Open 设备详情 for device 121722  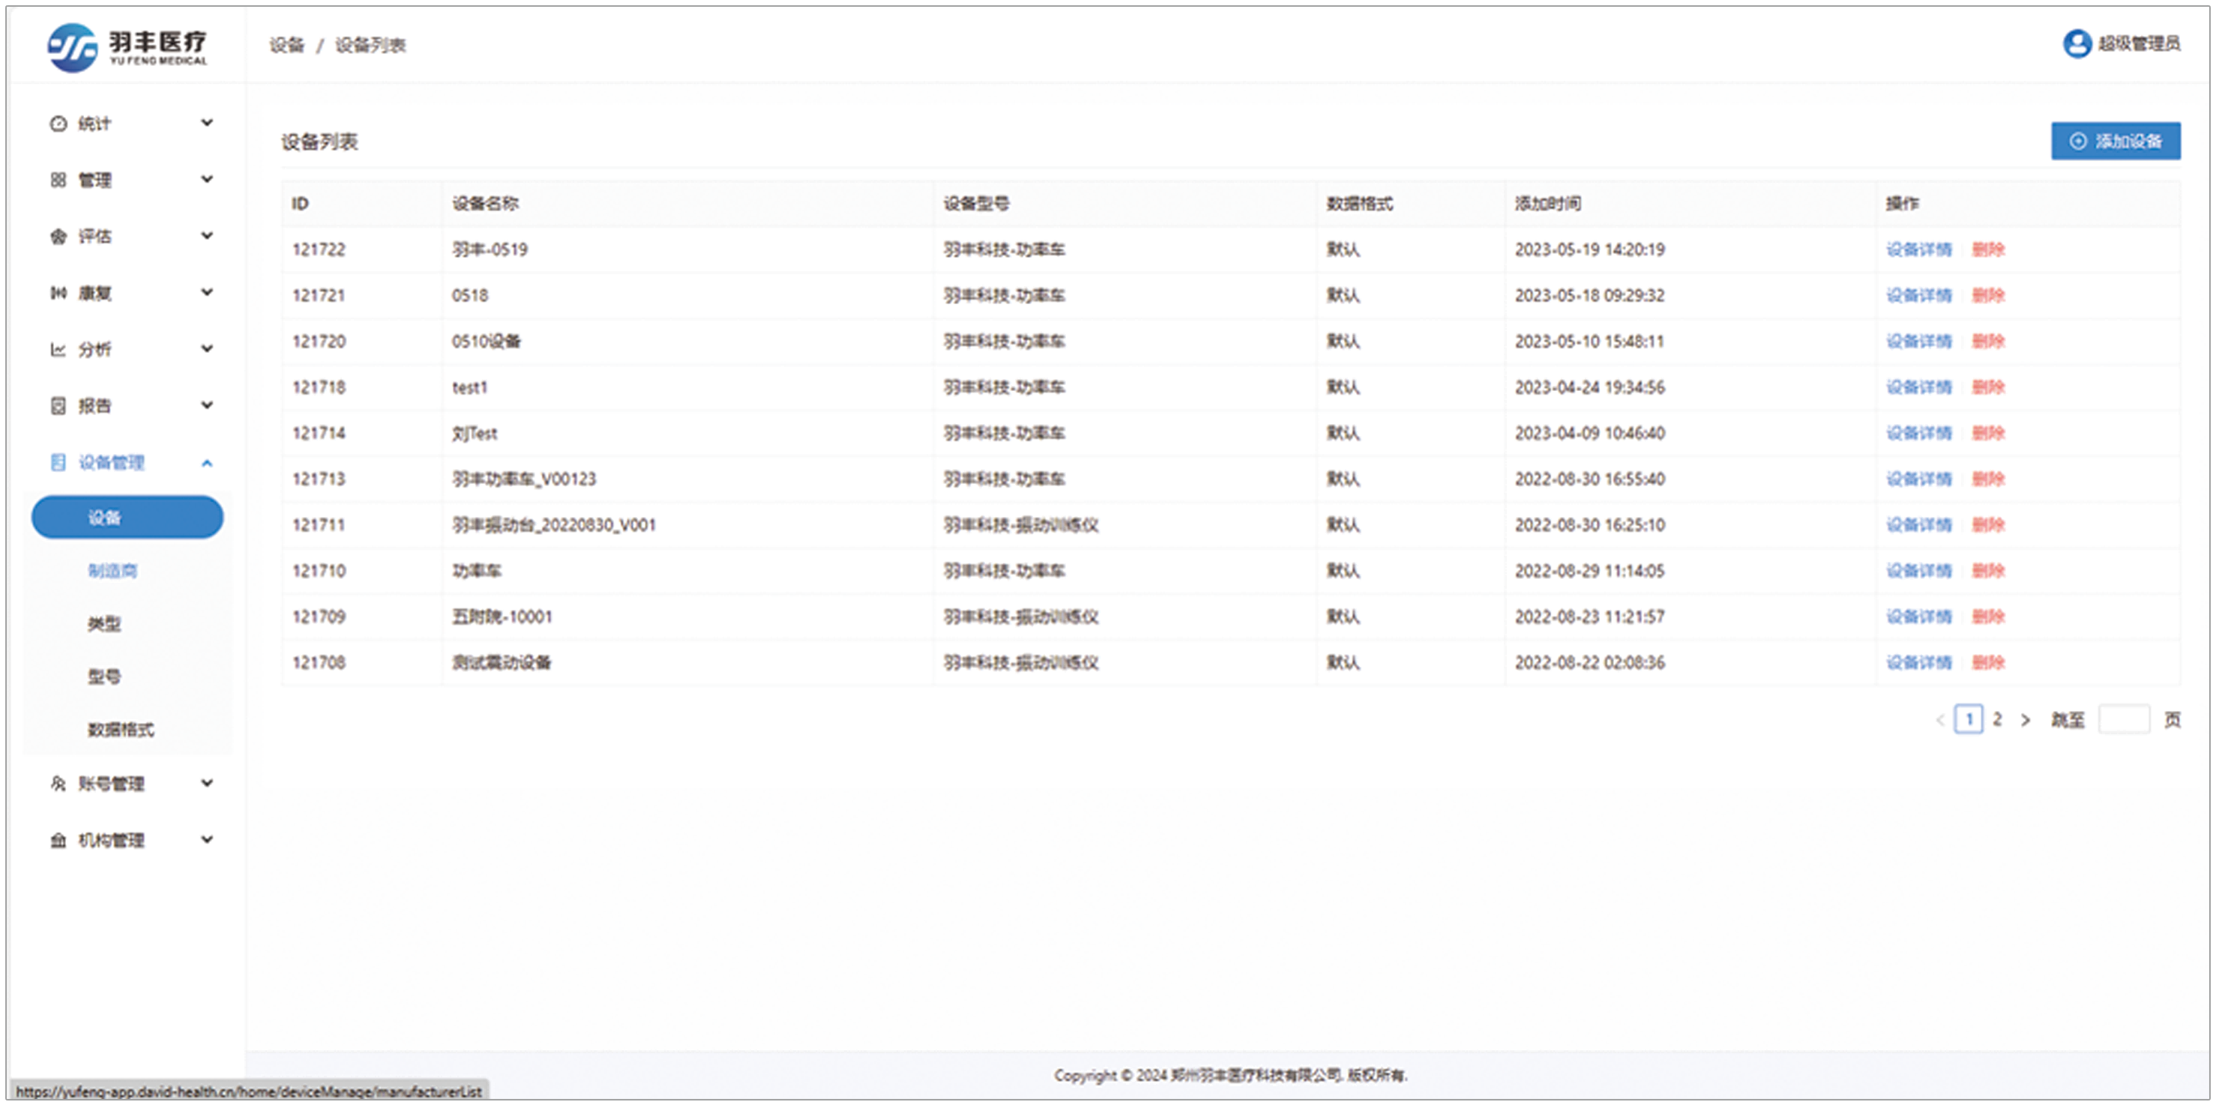click(1918, 250)
